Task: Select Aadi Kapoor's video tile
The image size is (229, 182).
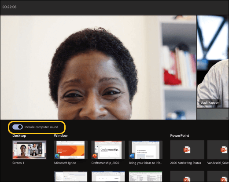Action: point(213,62)
